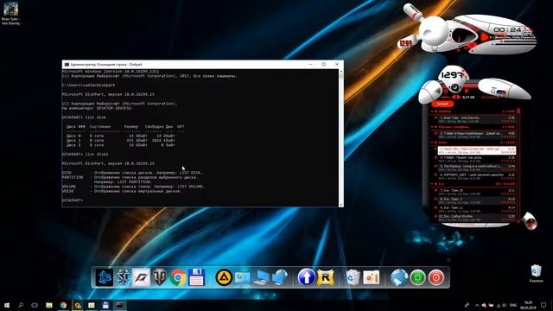
Task: Click the Command Prompt title bar icon
Action: pyautogui.click(x=67, y=65)
